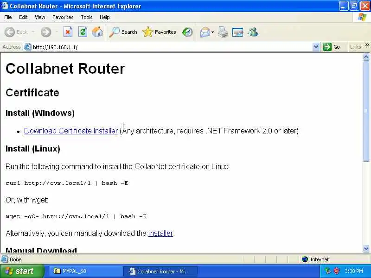Open the Favorites star toolbar button

[x=159, y=32]
